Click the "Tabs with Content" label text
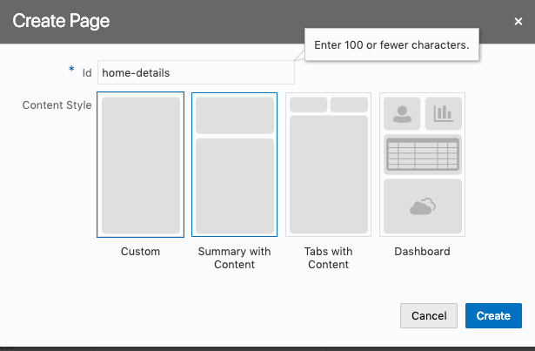Viewport: 535px width, 351px height. click(x=328, y=258)
